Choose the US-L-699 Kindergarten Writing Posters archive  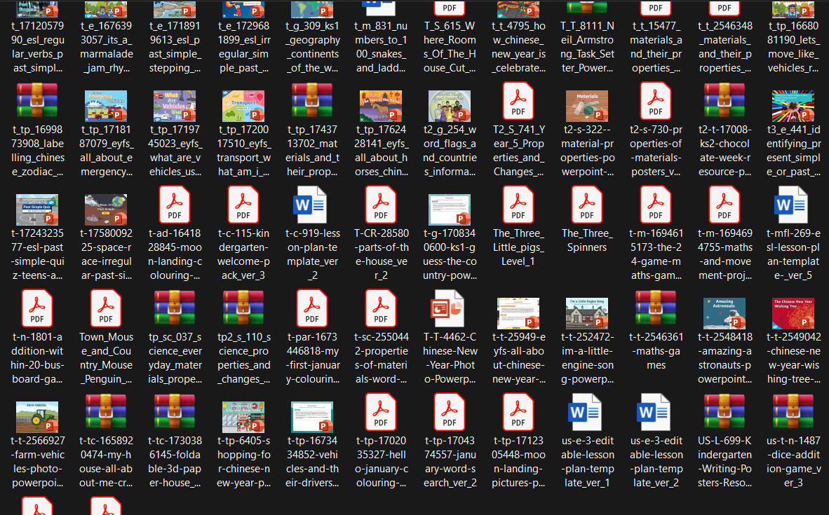[x=724, y=414]
